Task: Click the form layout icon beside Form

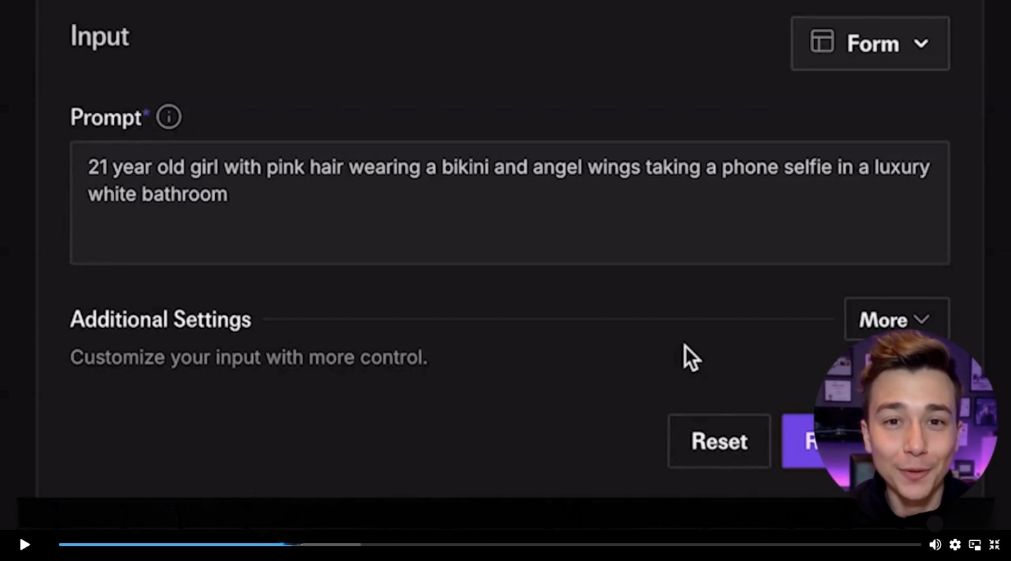Action: pyautogui.click(x=822, y=41)
